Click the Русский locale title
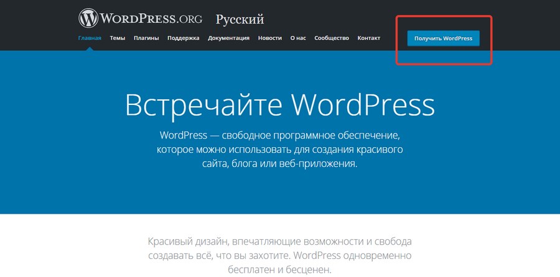This screenshot has height=277, width=560. [x=240, y=19]
